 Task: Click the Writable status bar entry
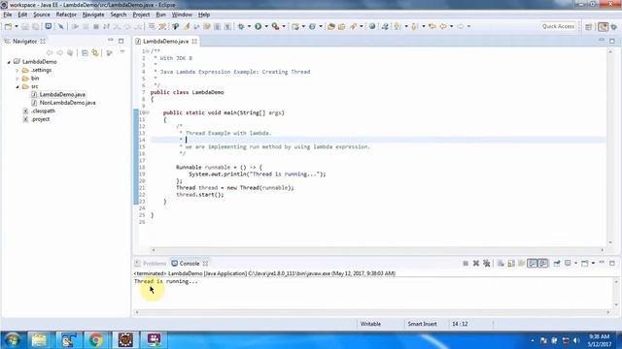[370, 324]
